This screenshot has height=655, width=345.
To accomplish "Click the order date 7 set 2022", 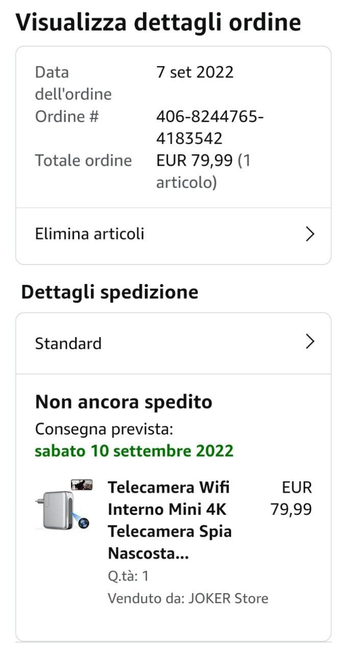I will click(x=195, y=72).
